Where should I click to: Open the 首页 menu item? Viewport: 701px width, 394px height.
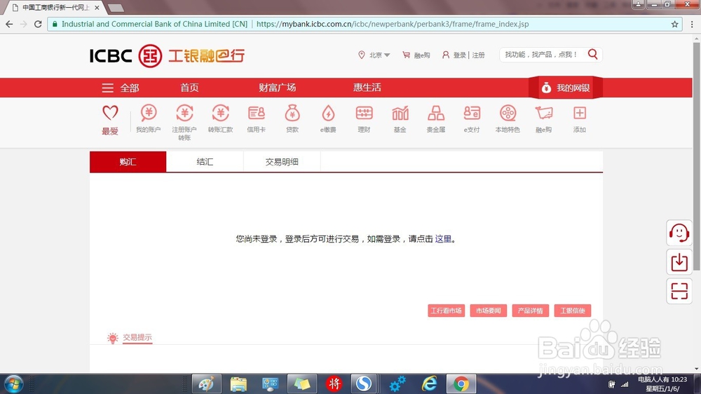[x=189, y=88]
